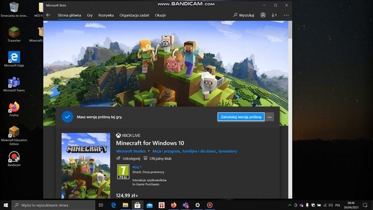Open the taskbar clock and date
The height and width of the screenshot is (210, 373).
click(x=351, y=205)
